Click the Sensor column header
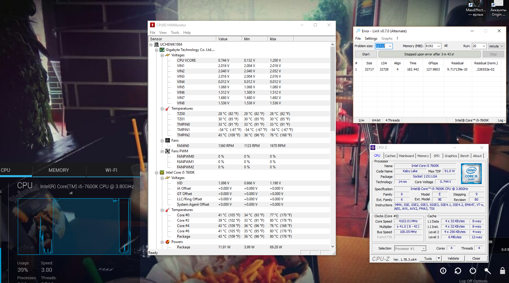 click(182, 39)
